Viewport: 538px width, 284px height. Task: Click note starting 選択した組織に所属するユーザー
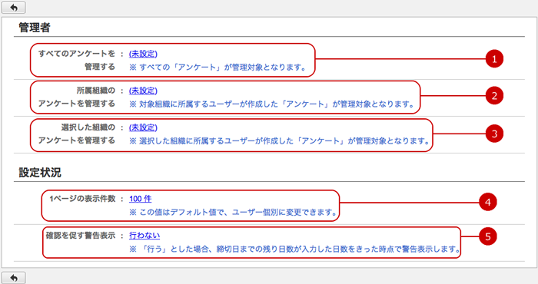click(x=280, y=140)
